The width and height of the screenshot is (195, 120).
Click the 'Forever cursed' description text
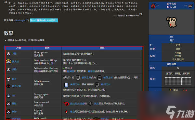point(41,102)
